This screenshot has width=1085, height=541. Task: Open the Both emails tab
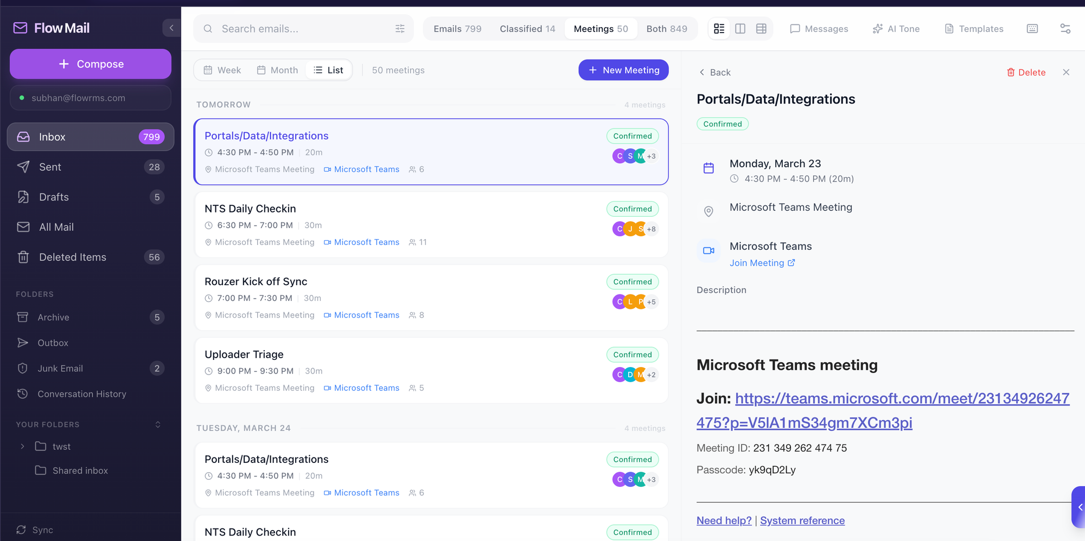click(x=667, y=28)
